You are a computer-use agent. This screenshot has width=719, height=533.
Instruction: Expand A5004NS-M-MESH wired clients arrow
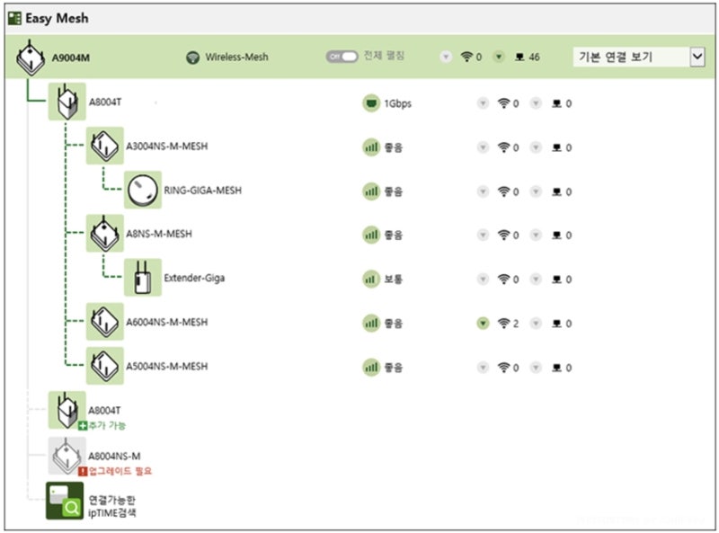536,368
